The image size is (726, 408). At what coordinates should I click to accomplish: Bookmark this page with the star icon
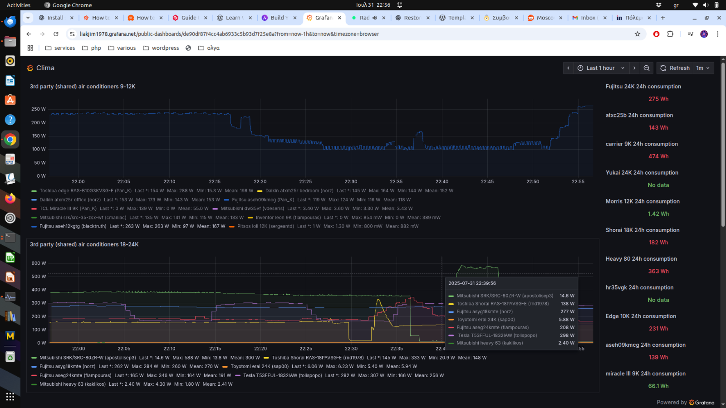point(638,34)
